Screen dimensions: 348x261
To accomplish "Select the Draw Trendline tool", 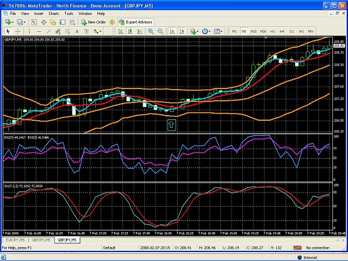I will click(48, 32).
